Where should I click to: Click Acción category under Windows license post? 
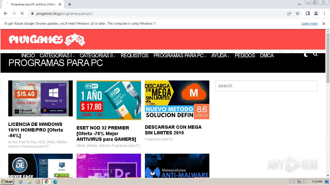13,142
